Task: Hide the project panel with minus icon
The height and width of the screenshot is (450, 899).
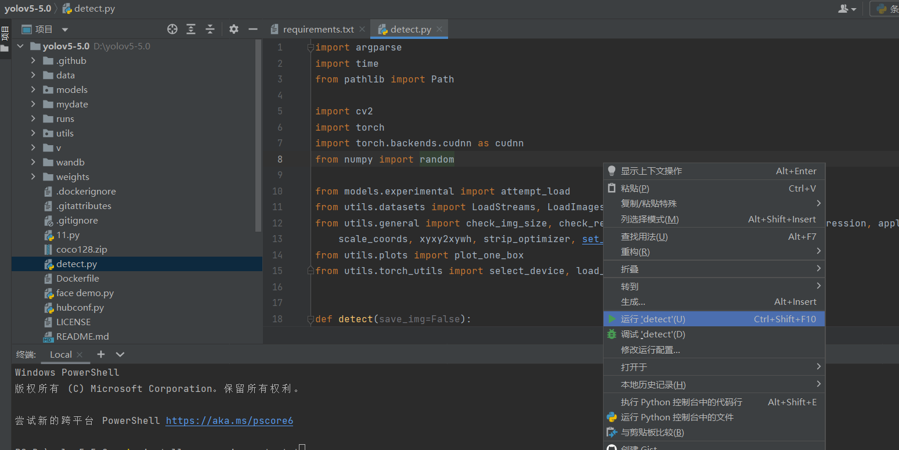Action: [x=253, y=29]
